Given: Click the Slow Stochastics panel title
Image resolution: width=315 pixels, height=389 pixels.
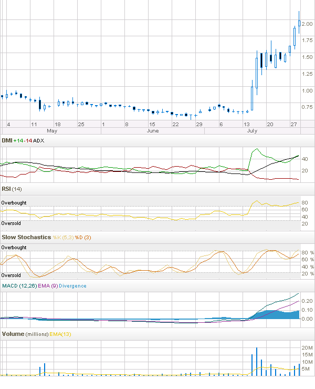Looking at the screenshot, I should point(26,238).
